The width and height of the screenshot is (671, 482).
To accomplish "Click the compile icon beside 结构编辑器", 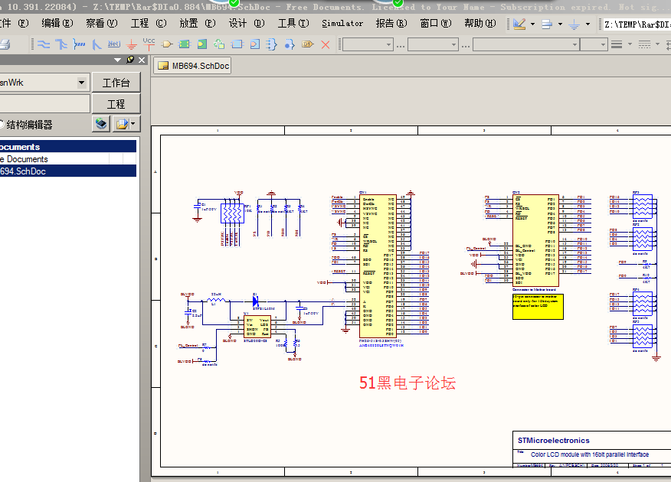I will (x=101, y=124).
